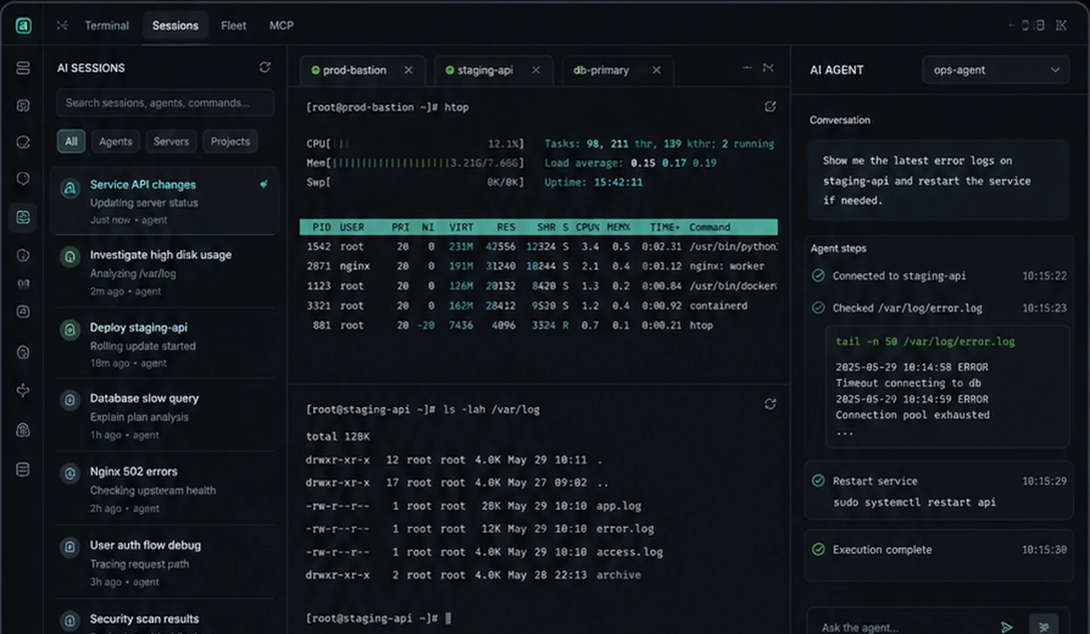The height and width of the screenshot is (634, 1090).
Task: Open the Database slow query session
Action: tap(165, 416)
